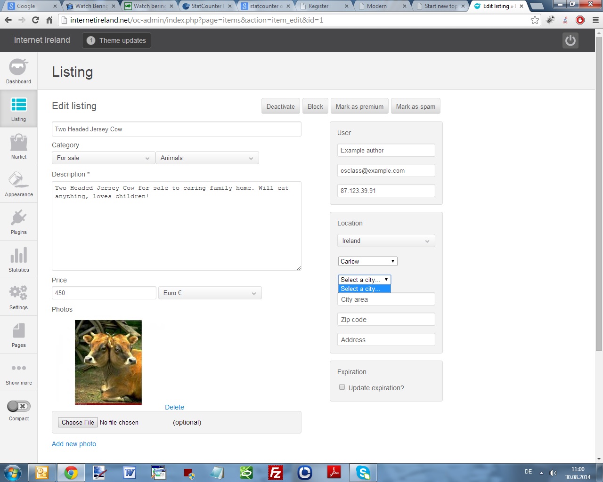Click the City area input field
The width and height of the screenshot is (603, 482).
(386, 299)
